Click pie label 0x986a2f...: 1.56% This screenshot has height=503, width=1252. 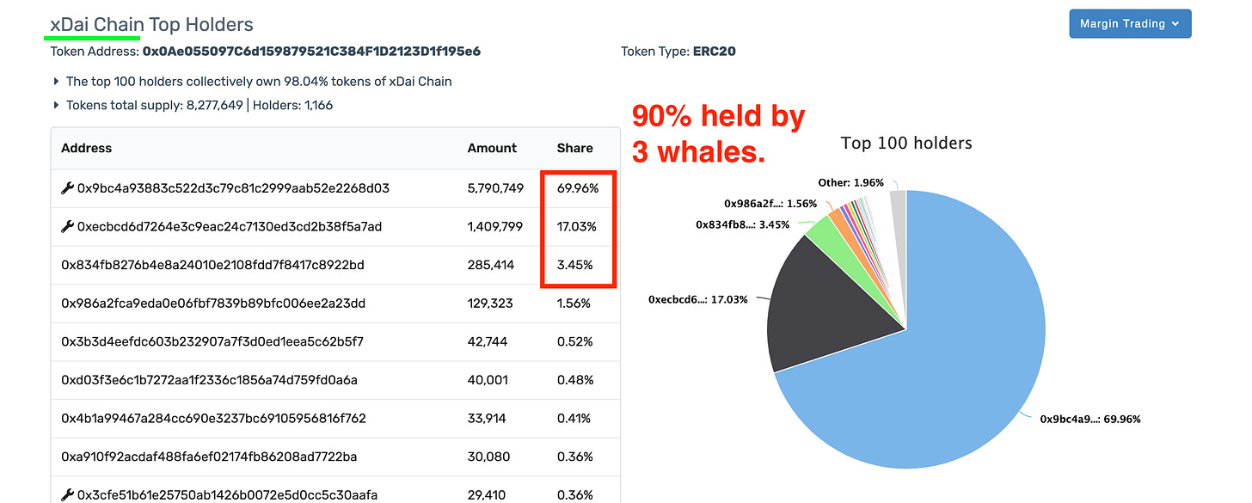(772, 204)
